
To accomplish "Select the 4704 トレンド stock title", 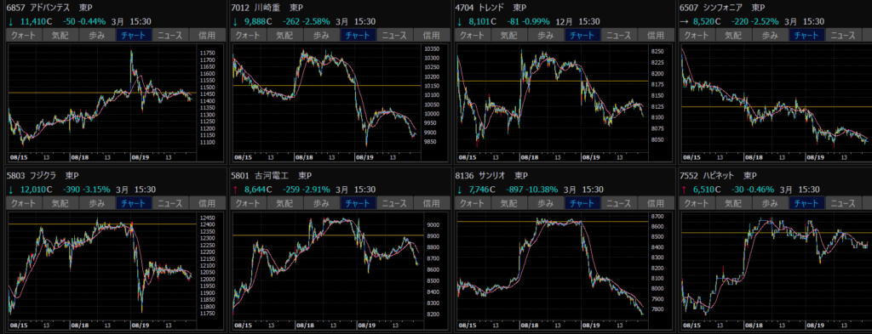I will tap(490, 8).
